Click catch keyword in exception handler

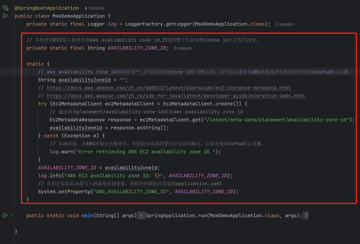51,136
